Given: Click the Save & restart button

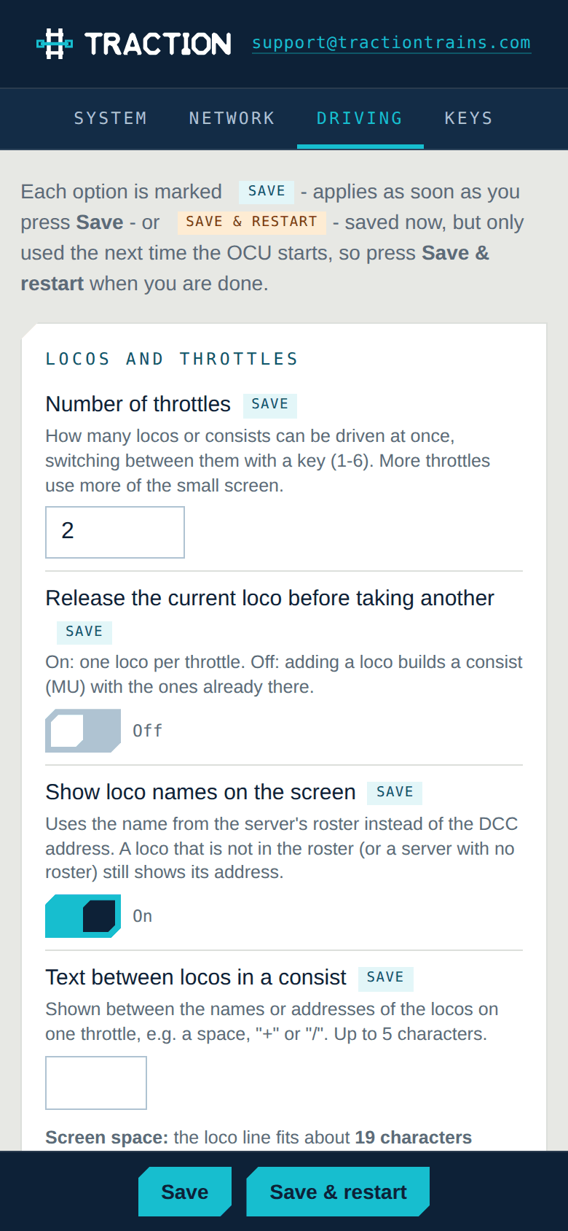Looking at the screenshot, I should tap(338, 1192).
